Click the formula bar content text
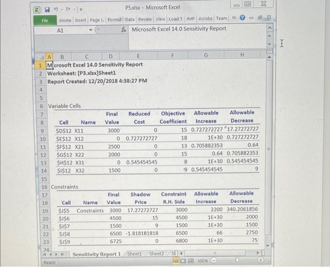 179,29
